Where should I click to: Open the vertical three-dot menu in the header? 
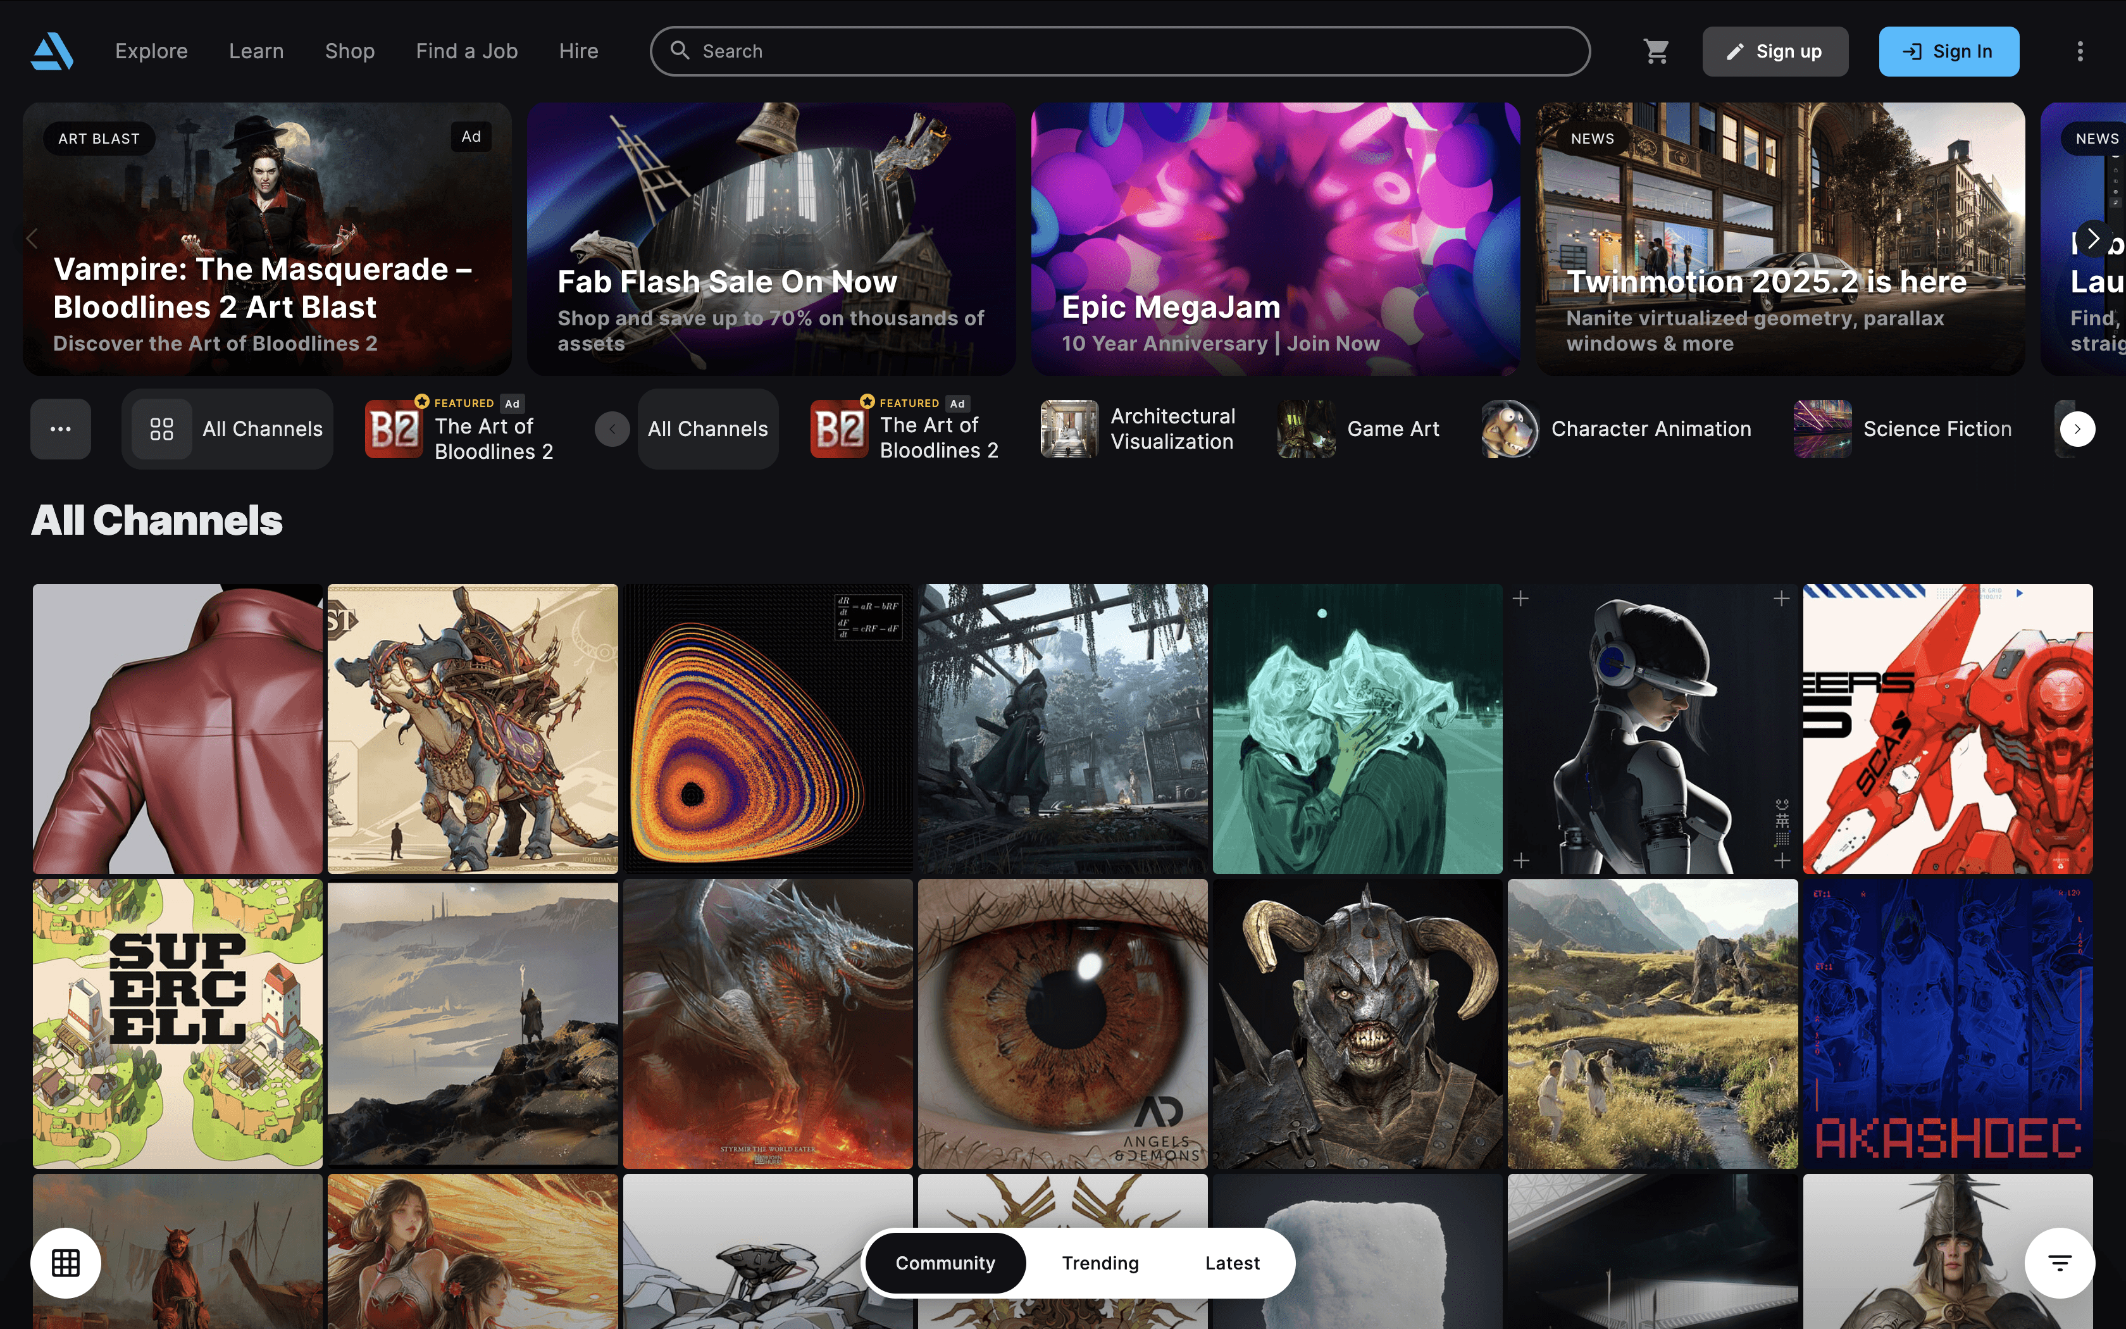tap(2079, 51)
